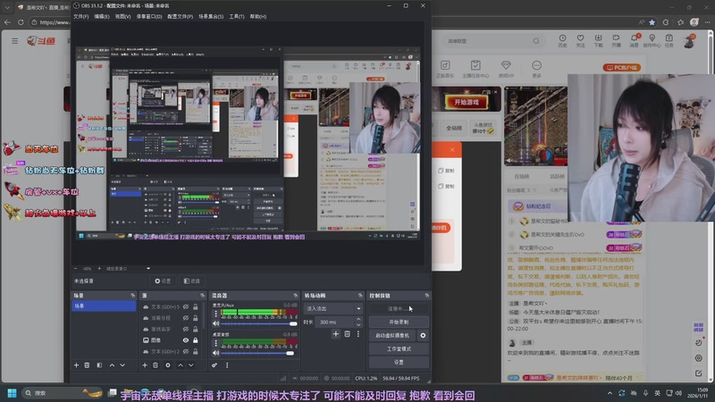This screenshot has height=402, width=715.
Task: Add a new source with plus icon
Action: [145, 365]
